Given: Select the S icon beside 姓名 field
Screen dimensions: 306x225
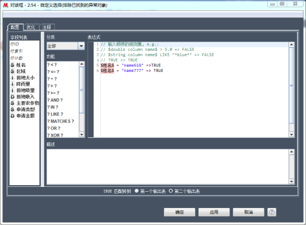Looking at the screenshot, I should (13, 65).
